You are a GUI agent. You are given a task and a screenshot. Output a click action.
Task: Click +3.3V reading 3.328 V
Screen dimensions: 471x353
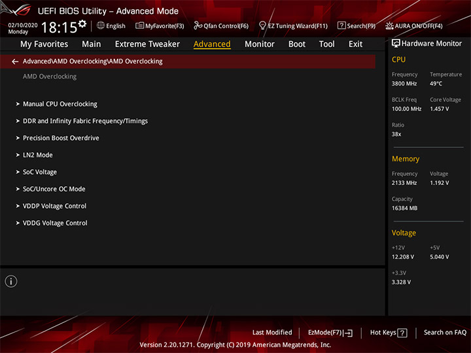[401, 282]
